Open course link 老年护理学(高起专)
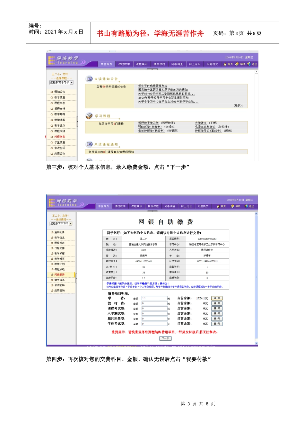Image resolution: width=305 pixels, height=432 pixels. click(152, 131)
